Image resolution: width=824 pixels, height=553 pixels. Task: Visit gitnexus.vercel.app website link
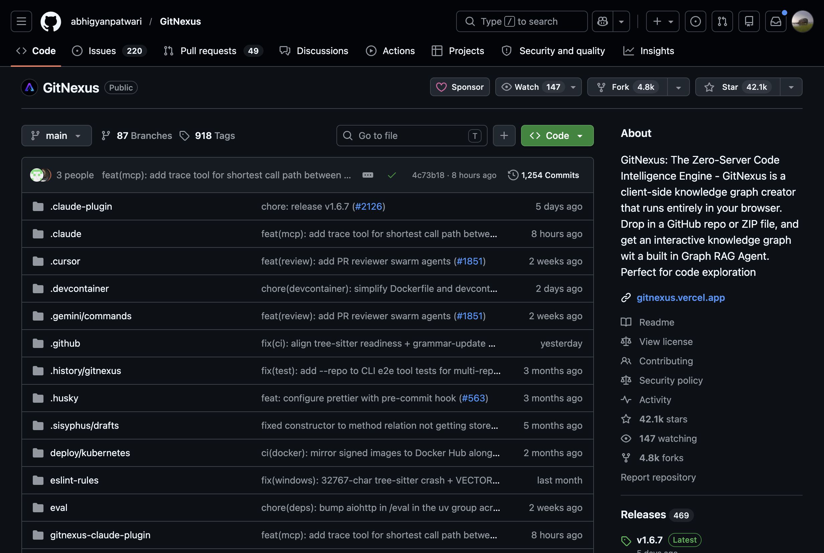pyautogui.click(x=681, y=297)
